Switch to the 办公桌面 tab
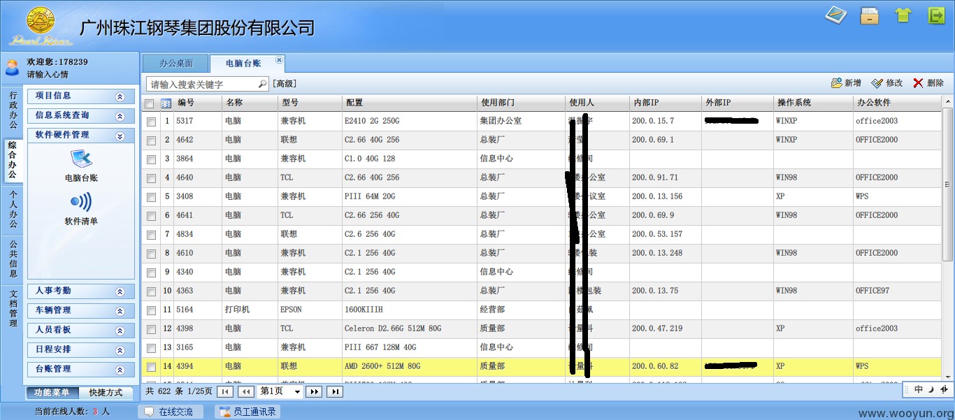Image resolution: width=955 pixels, height=420 pixels. (175, 64)
